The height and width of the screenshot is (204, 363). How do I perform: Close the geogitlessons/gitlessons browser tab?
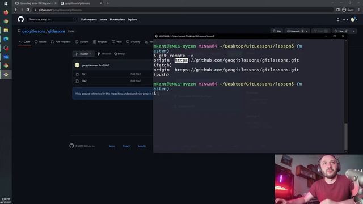click(x=101, y=3)
